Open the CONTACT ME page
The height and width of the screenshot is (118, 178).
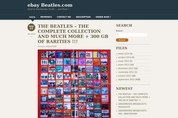64,17
